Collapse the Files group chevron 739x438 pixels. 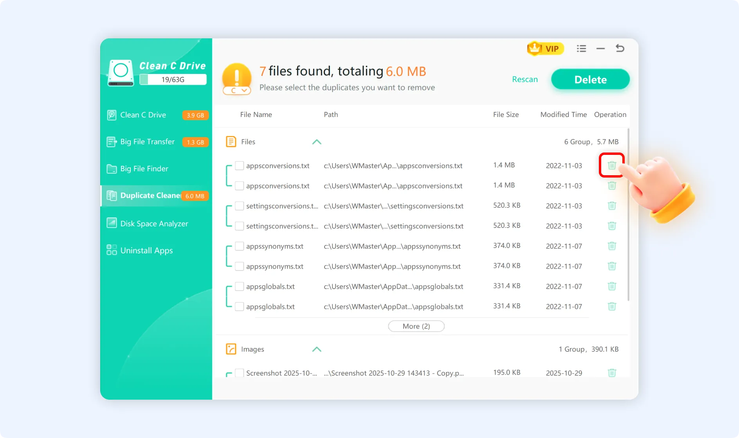click(x=316, y=142)
